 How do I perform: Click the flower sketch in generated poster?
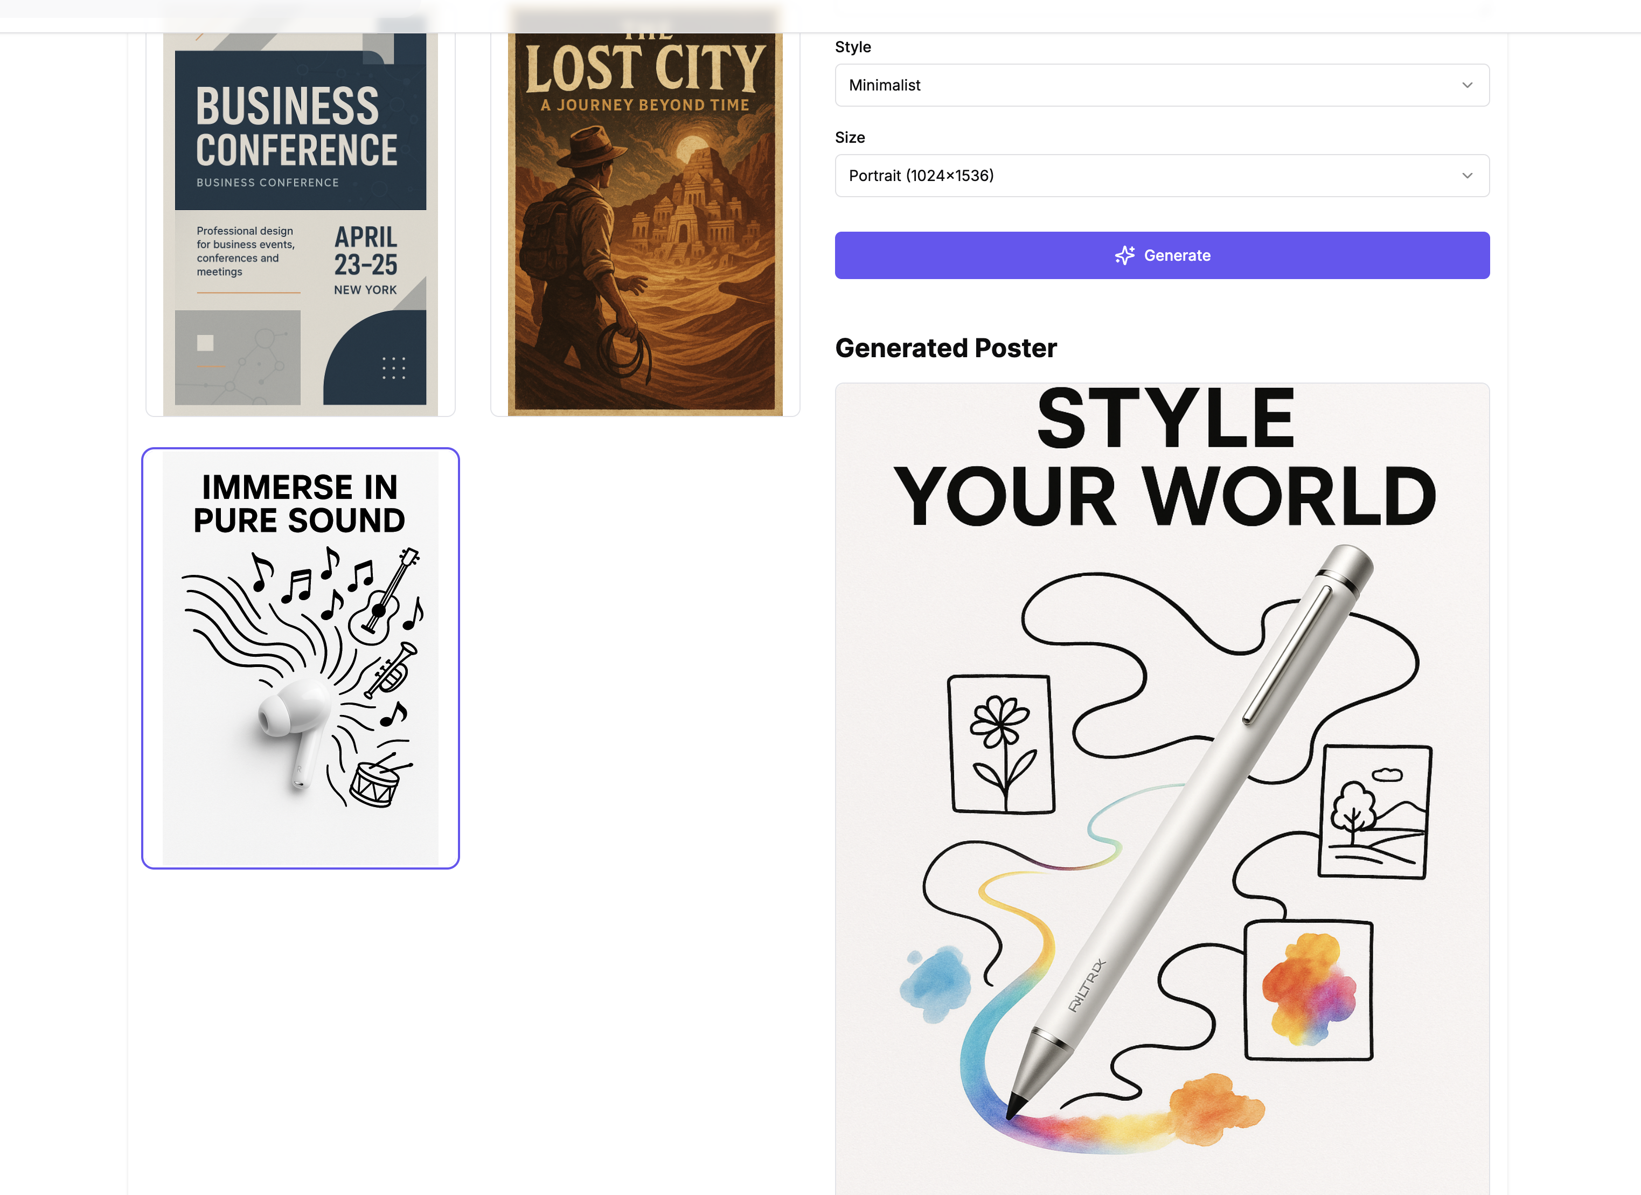(1002, 745)
